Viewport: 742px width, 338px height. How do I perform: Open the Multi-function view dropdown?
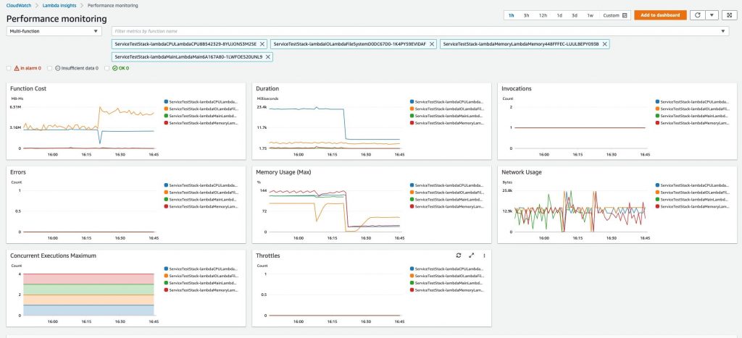tap(54, 31)
